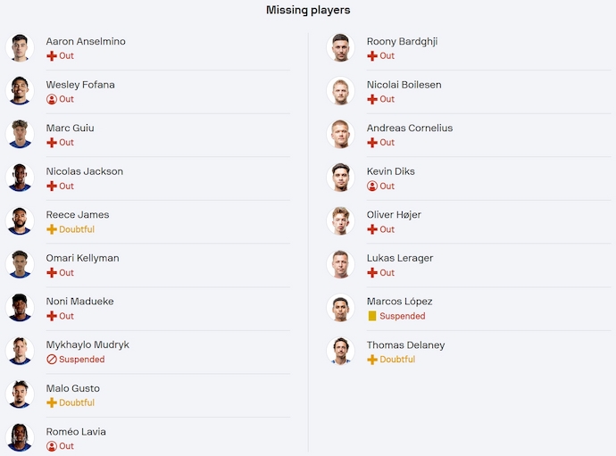The image size is (616, 456).
Task: Select the Nicolai Boilesen player name
Action: 404,85
